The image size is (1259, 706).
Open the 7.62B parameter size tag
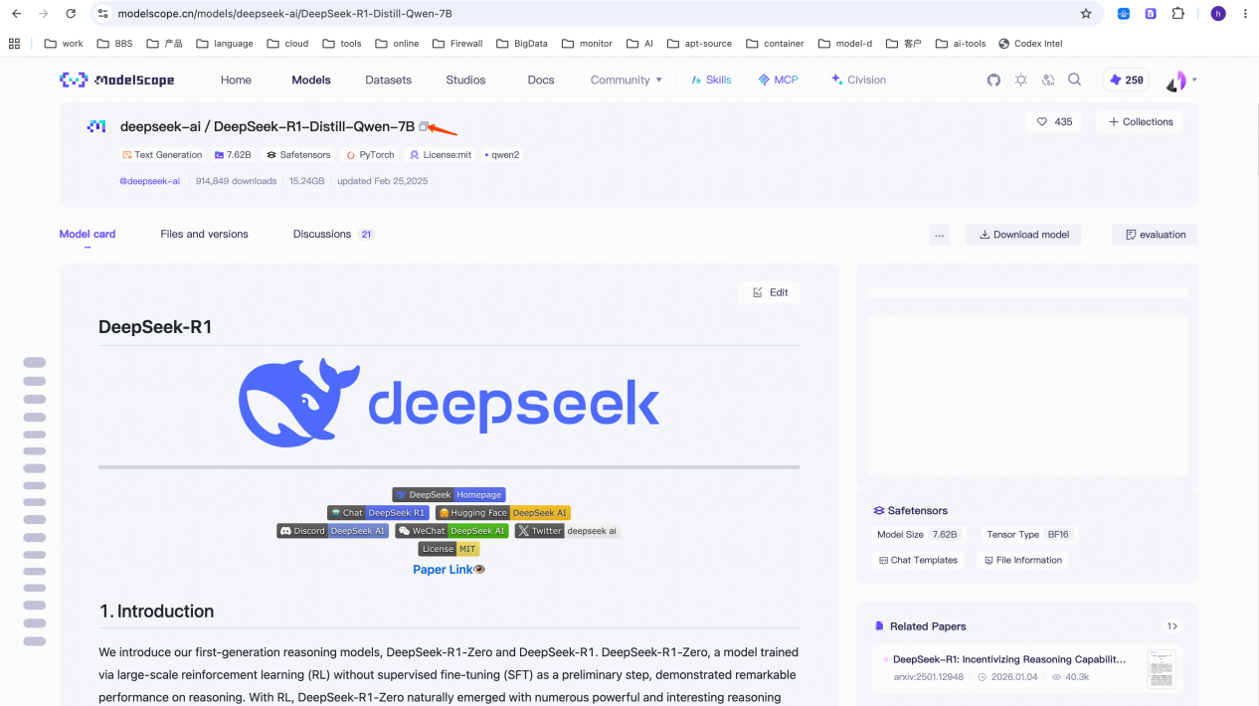coord(233,155)
